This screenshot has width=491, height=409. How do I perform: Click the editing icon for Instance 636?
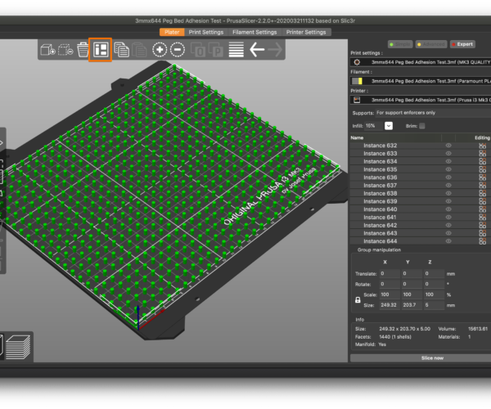pos(482,178)
